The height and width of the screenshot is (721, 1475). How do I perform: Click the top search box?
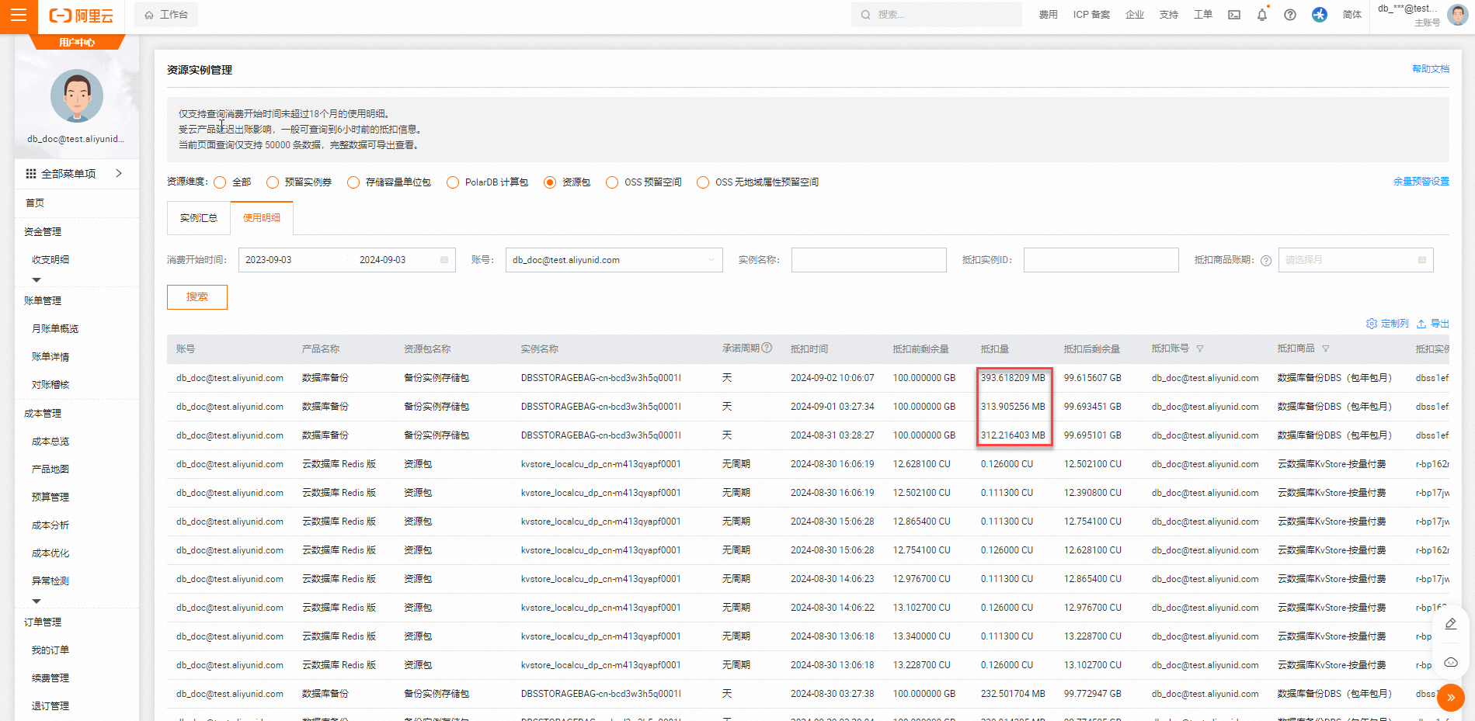937,15
